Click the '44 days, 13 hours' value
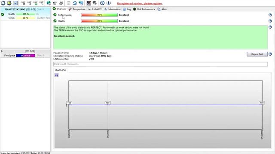 (98, 53)
